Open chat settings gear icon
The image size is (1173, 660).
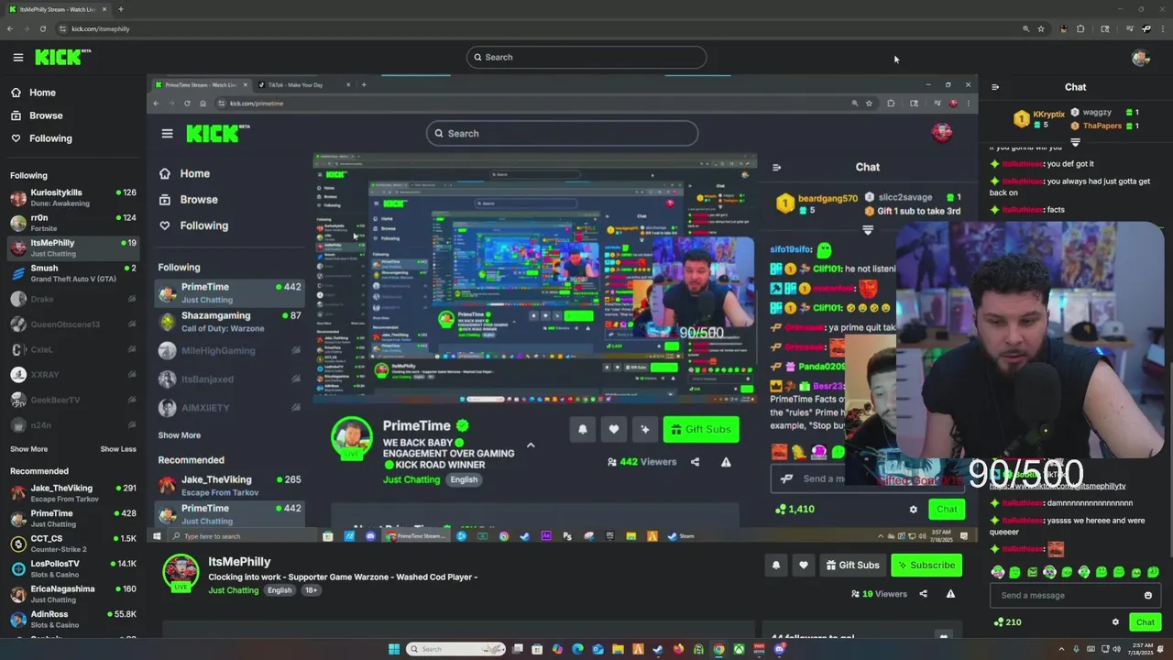pos(1115,621)
